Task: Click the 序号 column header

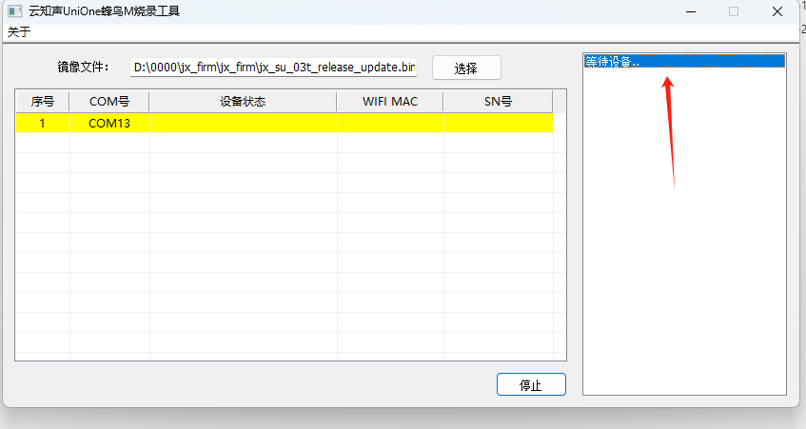Action: 43,101
